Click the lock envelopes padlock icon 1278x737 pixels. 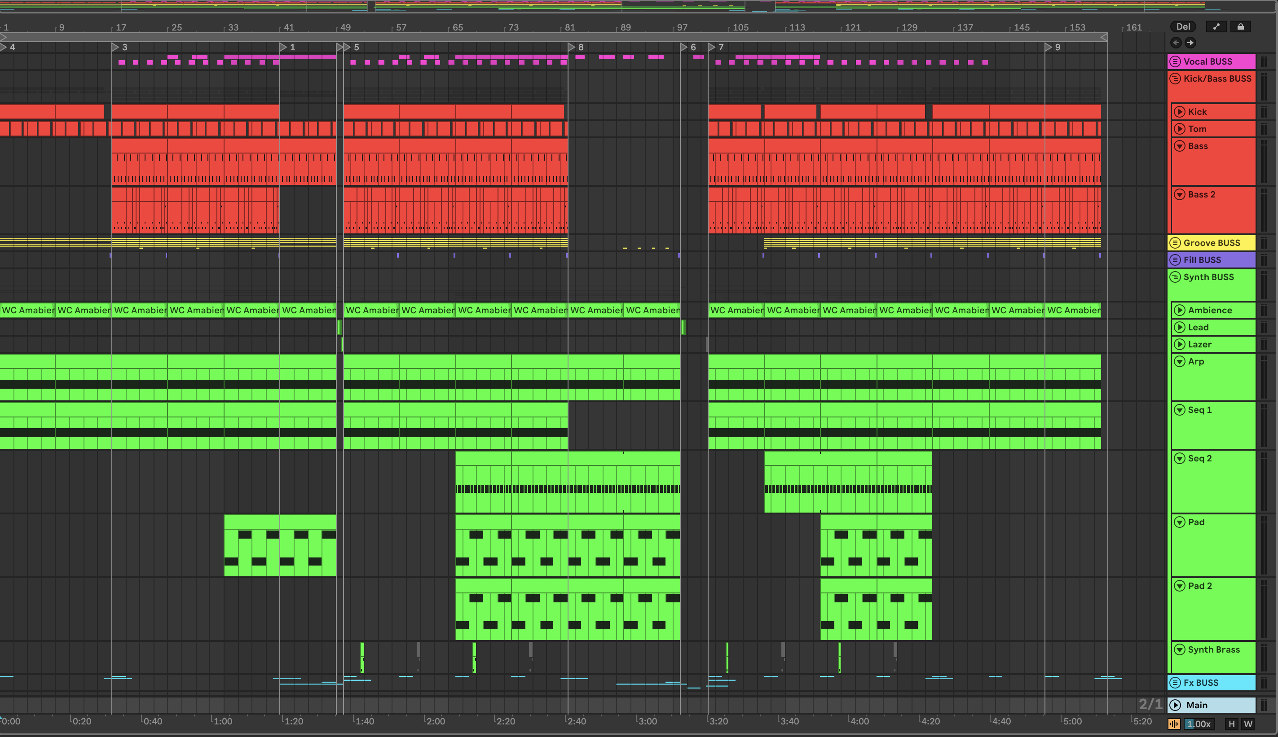(x=1241, y=26)
